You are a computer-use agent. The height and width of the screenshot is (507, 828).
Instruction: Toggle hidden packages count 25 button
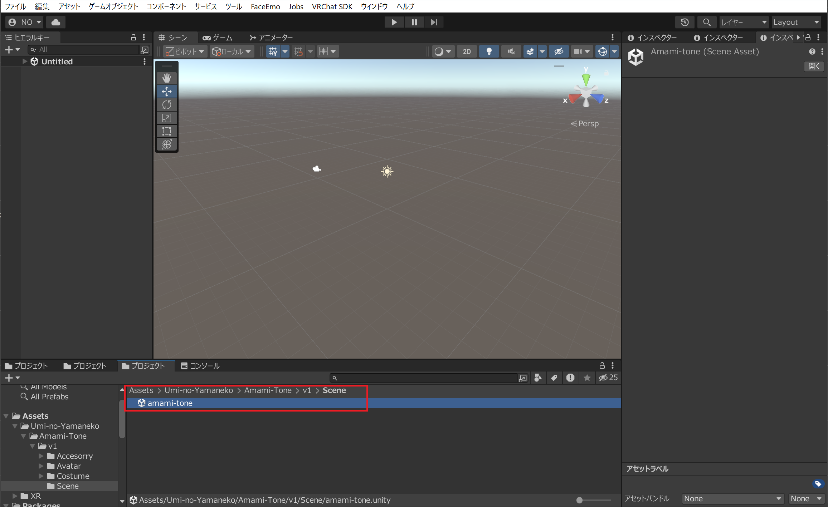(608, 378)
